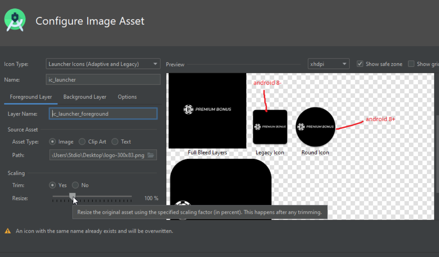Select Clip Art asset type radio button

click(82, 142)
